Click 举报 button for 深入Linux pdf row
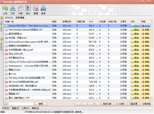This screenshot has width=154, height=114. 146,82
